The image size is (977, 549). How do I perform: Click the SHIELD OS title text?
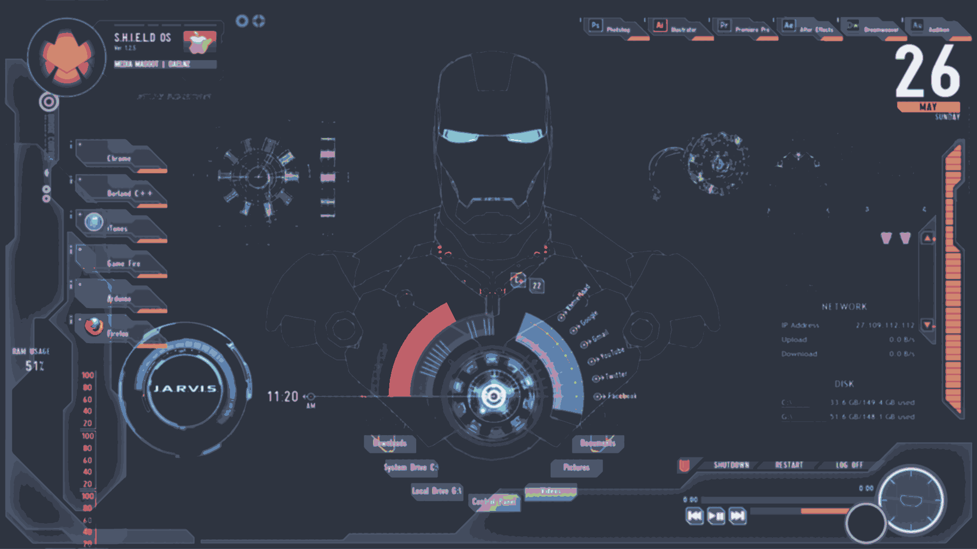click(142, 38)
